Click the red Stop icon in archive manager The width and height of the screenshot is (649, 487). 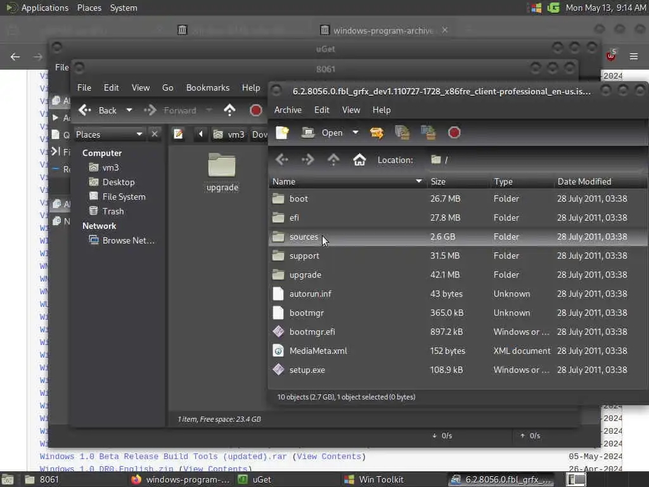(454, 133)
